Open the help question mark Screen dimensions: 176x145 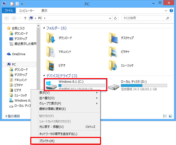(x=171, y=11)
